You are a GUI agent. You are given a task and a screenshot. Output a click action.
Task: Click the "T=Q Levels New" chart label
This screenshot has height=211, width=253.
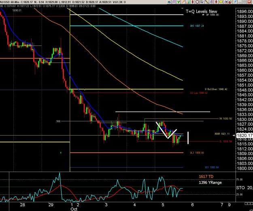201,11
